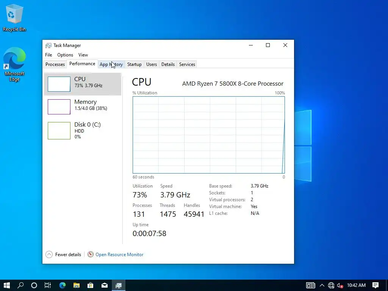Image resolution: width=388 pixels, height=291 pixels.
Task: Click the Virtual processors label
Action: click(x=227, y=200)
